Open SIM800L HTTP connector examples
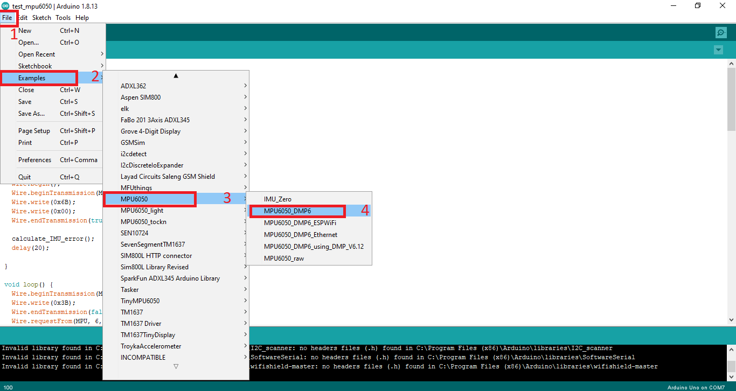The height and width of the screenshot is (391, 736). point(176,256)
